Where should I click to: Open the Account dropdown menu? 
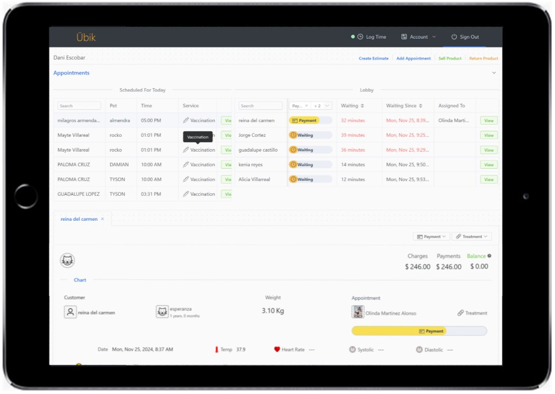pos(419,37)
